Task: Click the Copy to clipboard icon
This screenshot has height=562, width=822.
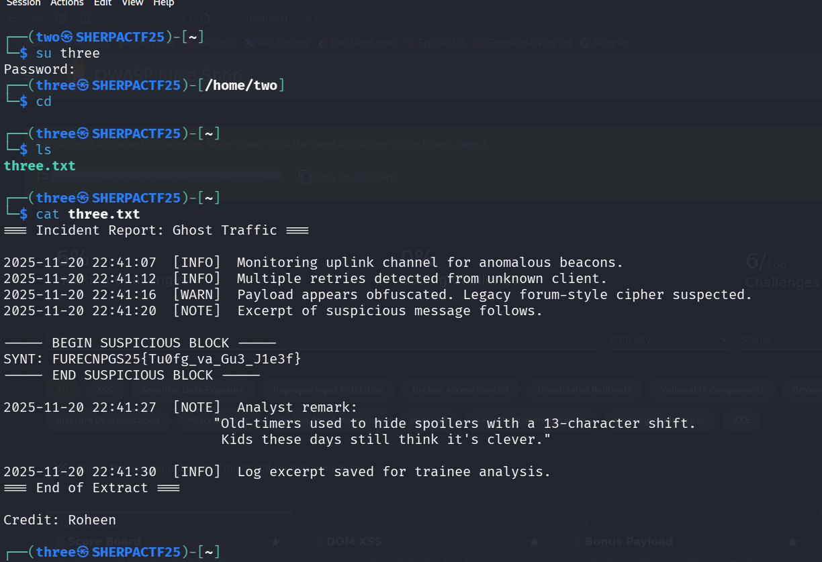Action: [x=305, y=177]
